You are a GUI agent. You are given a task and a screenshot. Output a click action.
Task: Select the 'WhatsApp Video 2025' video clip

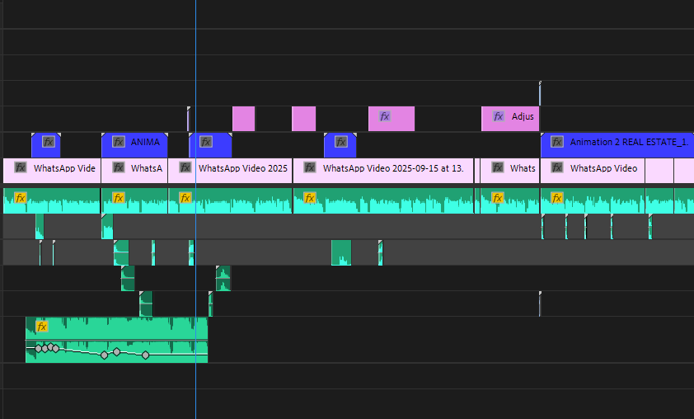coord(230,171)
